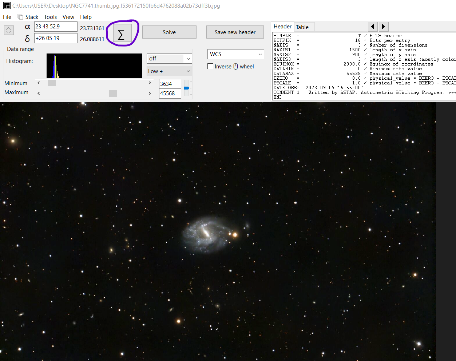Screen dimensions: 456x361
Task: Toggle the Inverse mouse wheel checkbox
Action: pyautogui.click(x=210, y=66)
